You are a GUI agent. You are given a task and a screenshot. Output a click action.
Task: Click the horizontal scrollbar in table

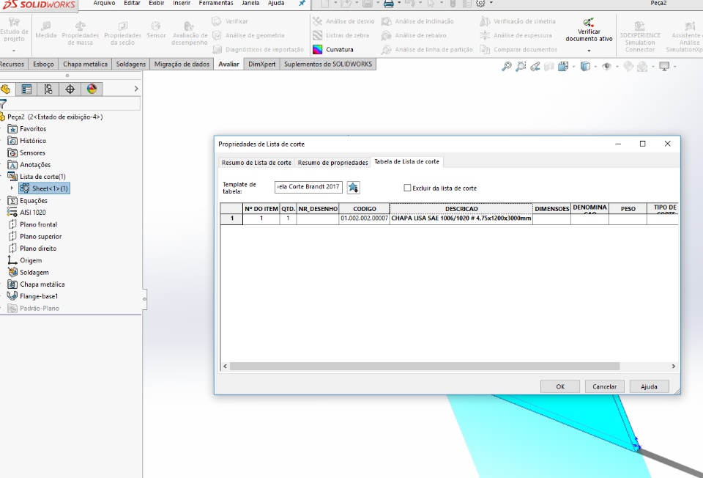point(425,367)
